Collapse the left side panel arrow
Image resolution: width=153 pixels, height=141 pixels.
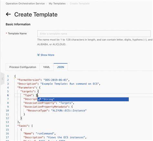pos(3,79)
